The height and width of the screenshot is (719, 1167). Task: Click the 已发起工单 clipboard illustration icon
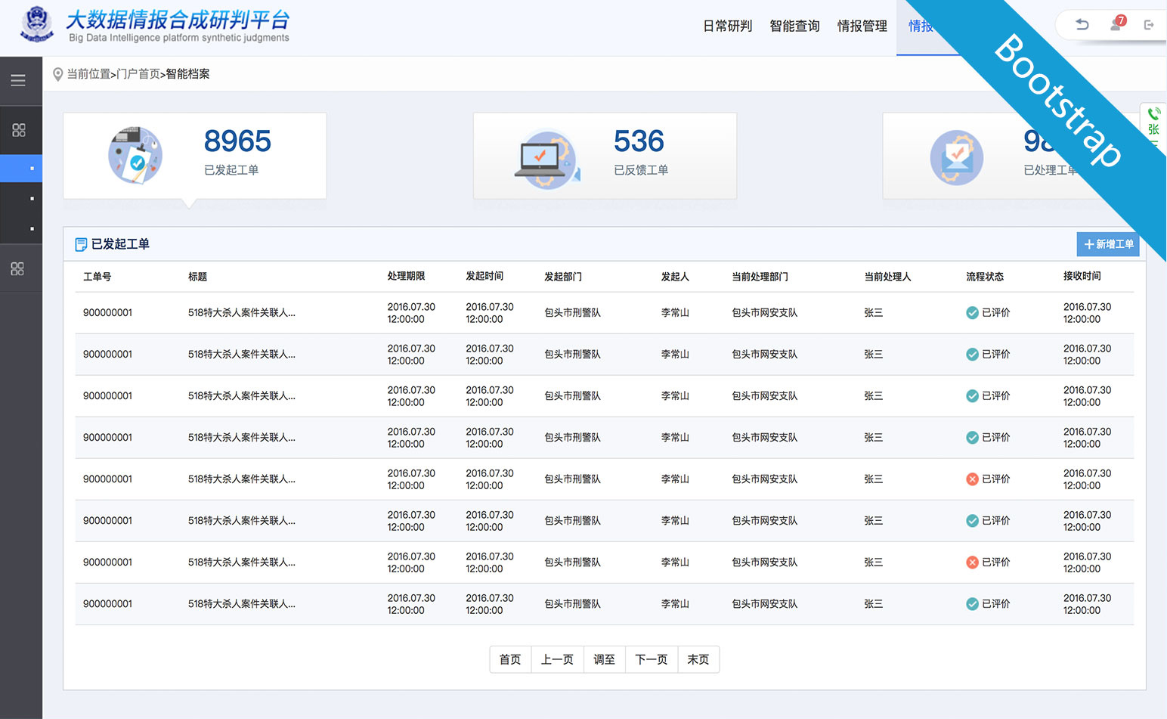135,156
